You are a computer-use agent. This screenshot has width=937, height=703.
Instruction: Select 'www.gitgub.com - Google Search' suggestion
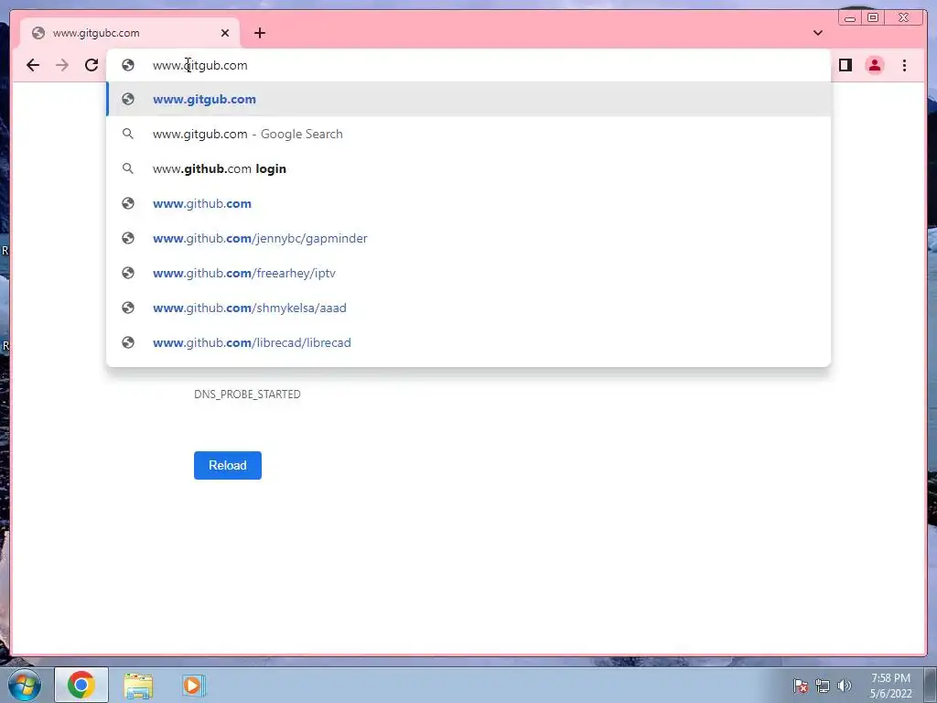pos(468,134)
